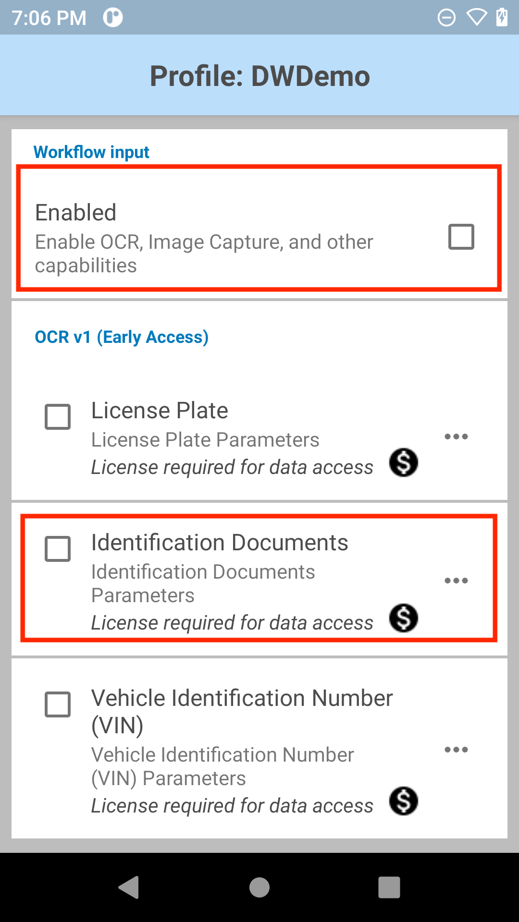Open VIN three-dot parameters menu
519x922 pixels.
click(456, 750)
